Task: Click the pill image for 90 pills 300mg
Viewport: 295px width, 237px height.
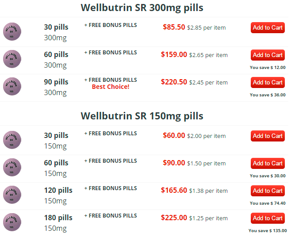Action: [x=12, y=87]
